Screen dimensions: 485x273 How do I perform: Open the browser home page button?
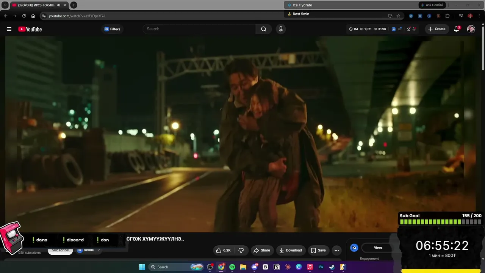click(x=33, y=16)
